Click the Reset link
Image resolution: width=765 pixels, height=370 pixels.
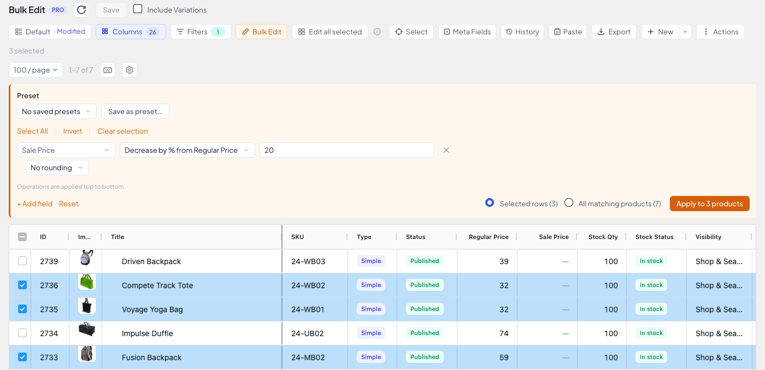pos(69,204)
